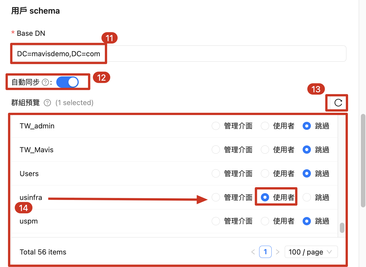Select 使用者 for uspm group

pyautogui.click(x=265, y=221)
